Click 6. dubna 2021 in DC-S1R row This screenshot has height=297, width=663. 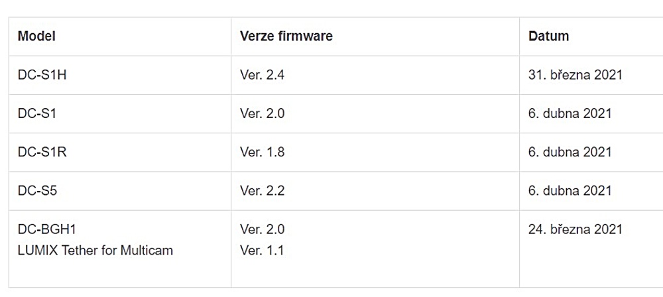point(570,152)
